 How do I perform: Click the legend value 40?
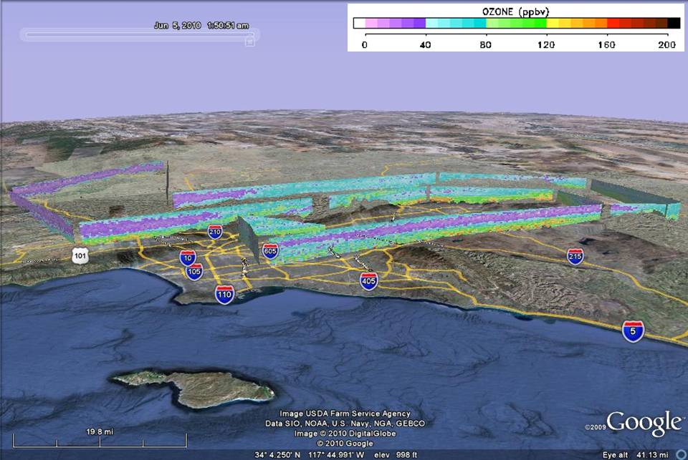pyautogui.click(x=425, y=44)
